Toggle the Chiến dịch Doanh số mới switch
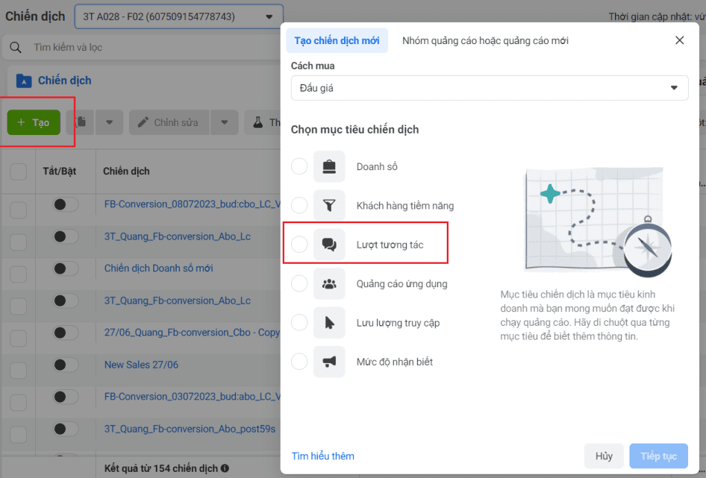The height and width of the screenshot is (478, 706). tap(65, 269)
